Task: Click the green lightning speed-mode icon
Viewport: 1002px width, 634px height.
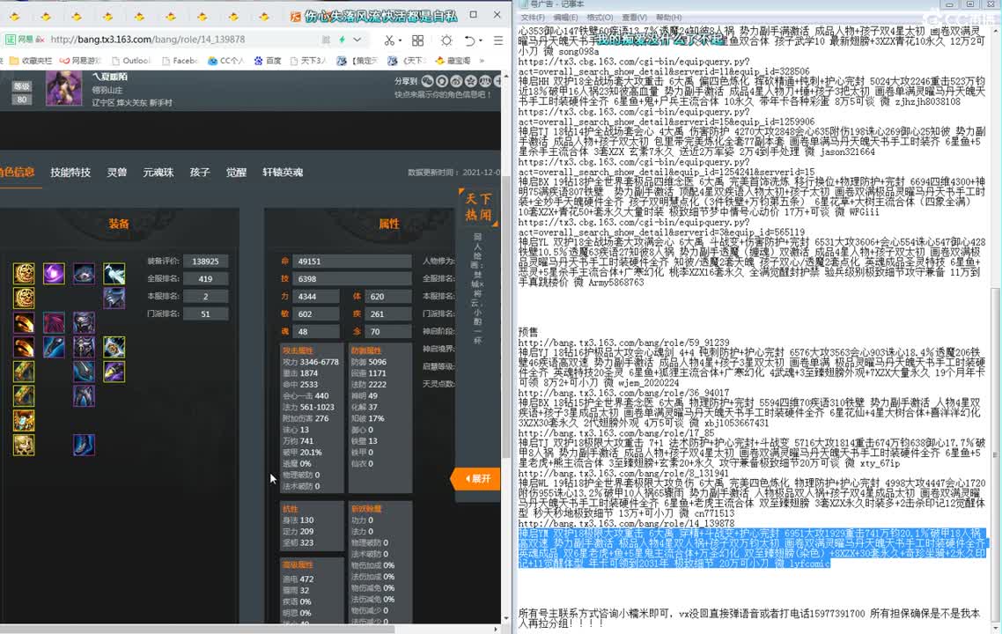Action: (343, 40)
